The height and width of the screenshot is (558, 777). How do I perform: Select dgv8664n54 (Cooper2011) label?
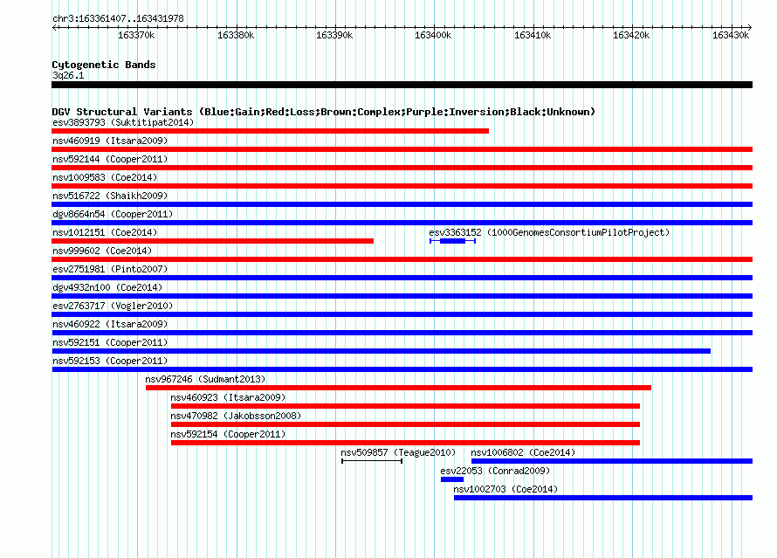(113, 214)
